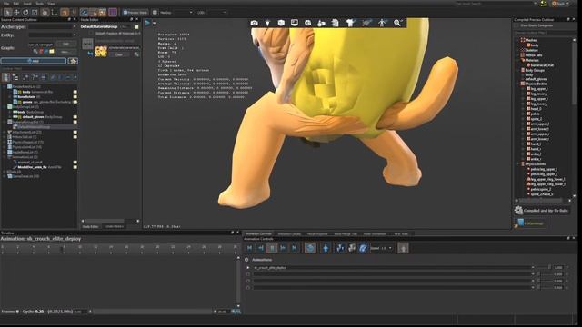Open the View menu
This screenshot has width=582, height=327.
pyautogui.click(x=51, y=4)
